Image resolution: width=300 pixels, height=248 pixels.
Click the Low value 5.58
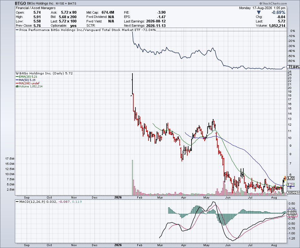coord(37,21)
